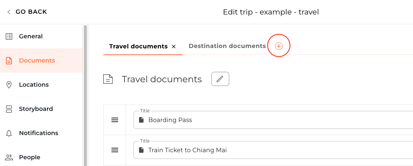Select the Travel documents tab
Image resolution: width=413 pixels, height=166 pixels.
138,47
